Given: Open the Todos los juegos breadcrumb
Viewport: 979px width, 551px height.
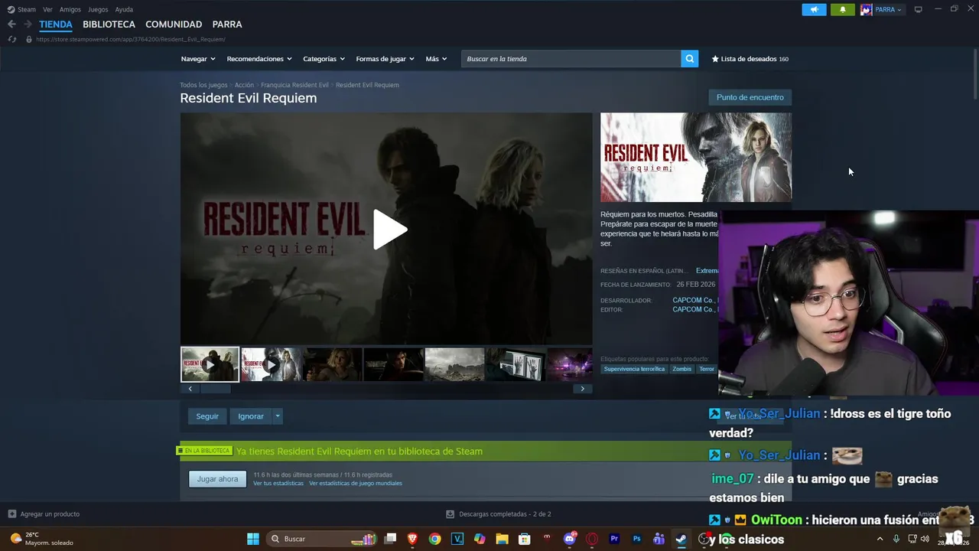Looking at the screenshot, I should click(x=203, y=85).
